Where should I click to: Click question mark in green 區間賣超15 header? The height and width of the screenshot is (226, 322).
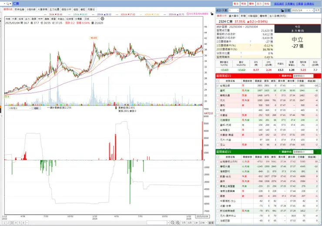pos(279,152)
